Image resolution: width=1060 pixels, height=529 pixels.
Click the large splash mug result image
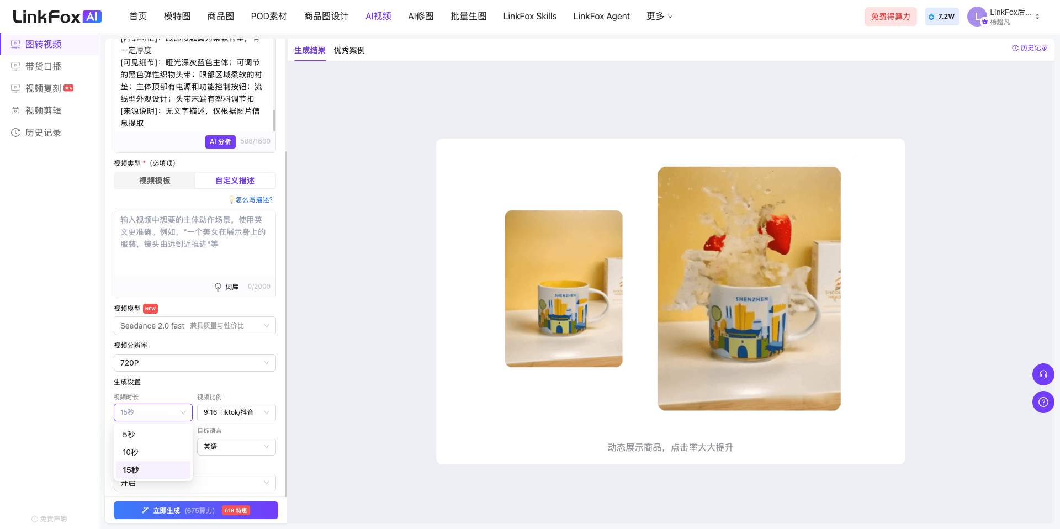[x=749, y=289]
